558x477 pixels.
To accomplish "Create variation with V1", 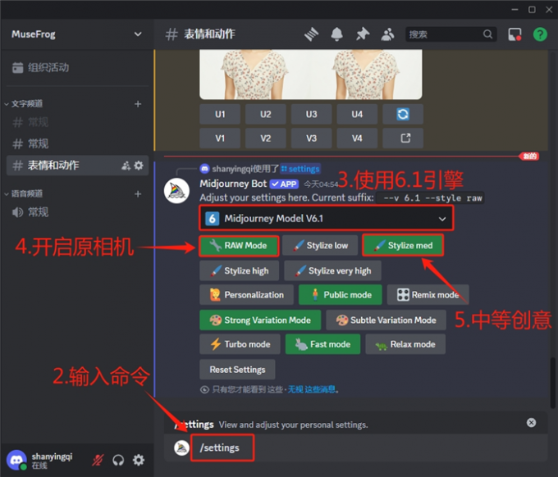I will pyautogui.click(x=220, y=138).
